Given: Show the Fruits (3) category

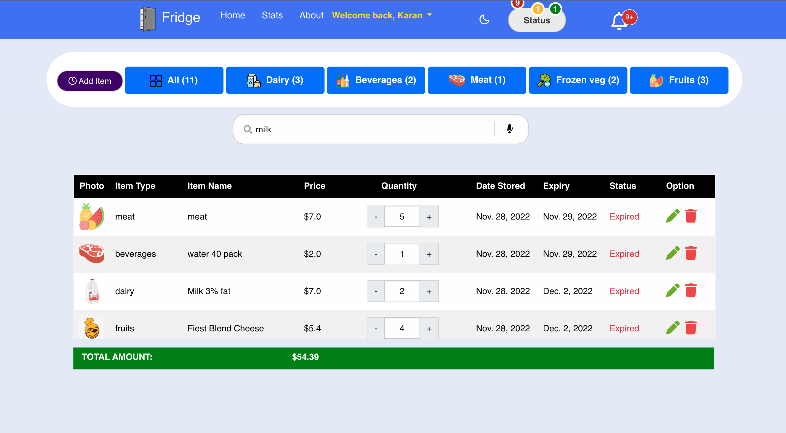Looking at the screenshot, I should [x=679, y=80].
